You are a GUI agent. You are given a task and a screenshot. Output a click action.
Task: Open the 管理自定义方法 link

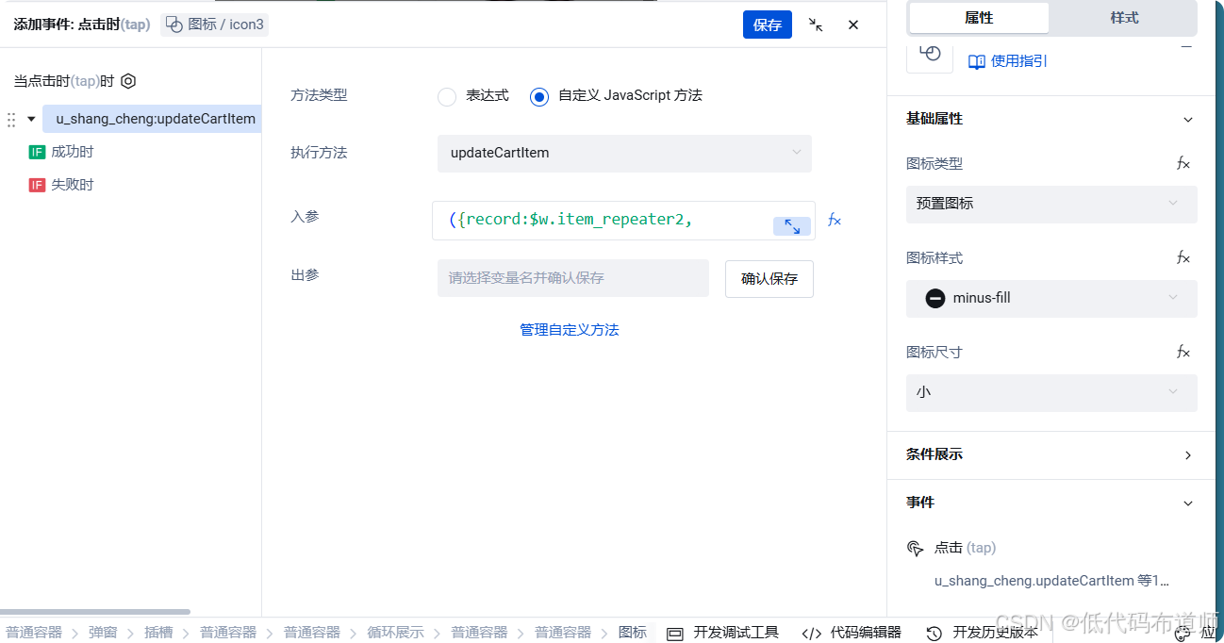tap(570, 330)
